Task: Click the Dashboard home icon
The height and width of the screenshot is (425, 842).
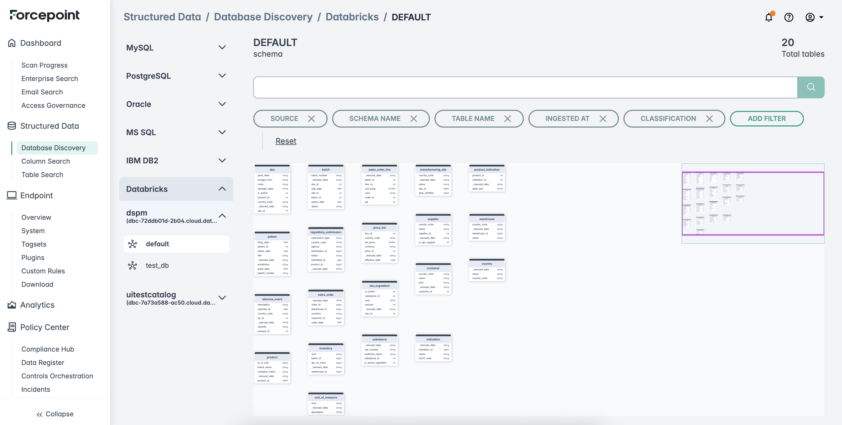Action: 12,43
